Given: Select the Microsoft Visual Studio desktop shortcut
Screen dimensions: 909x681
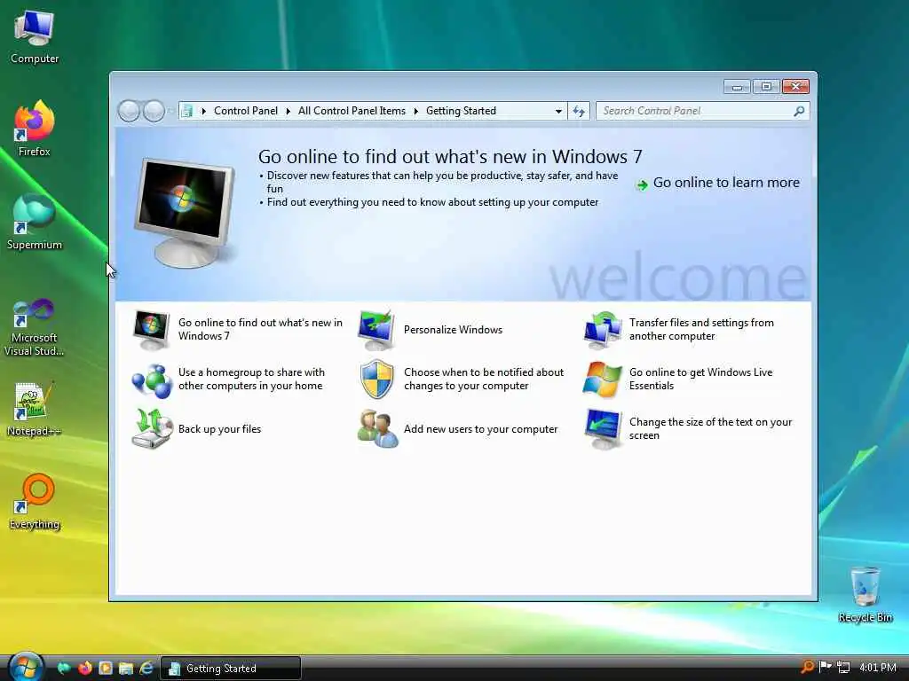Looking at the screenshot, I should point(35,327).
